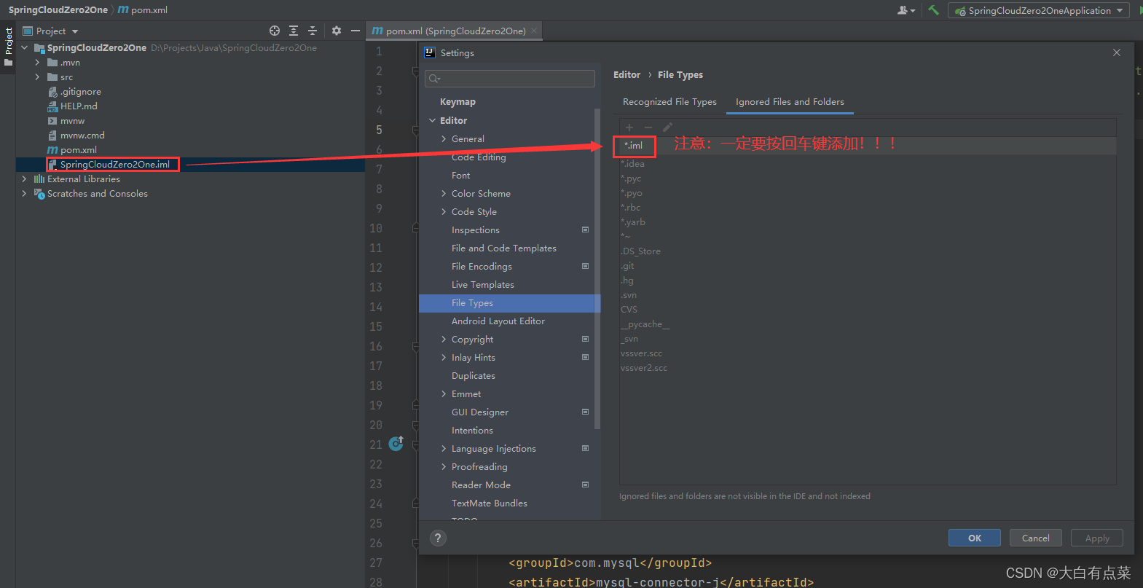Expand the .mvn folder
Screen dimensions: 1143x588
[x=37, y=63]
